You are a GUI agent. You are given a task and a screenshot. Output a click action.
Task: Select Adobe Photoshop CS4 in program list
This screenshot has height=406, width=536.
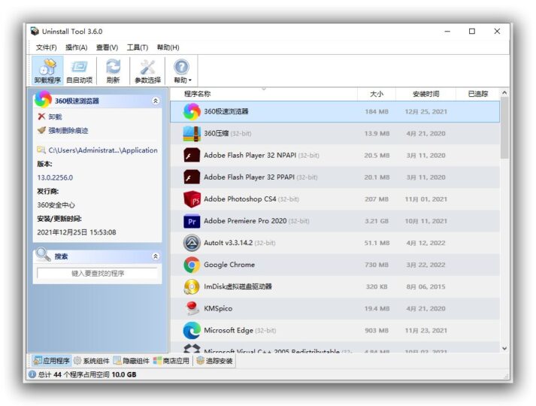point(241,199)
